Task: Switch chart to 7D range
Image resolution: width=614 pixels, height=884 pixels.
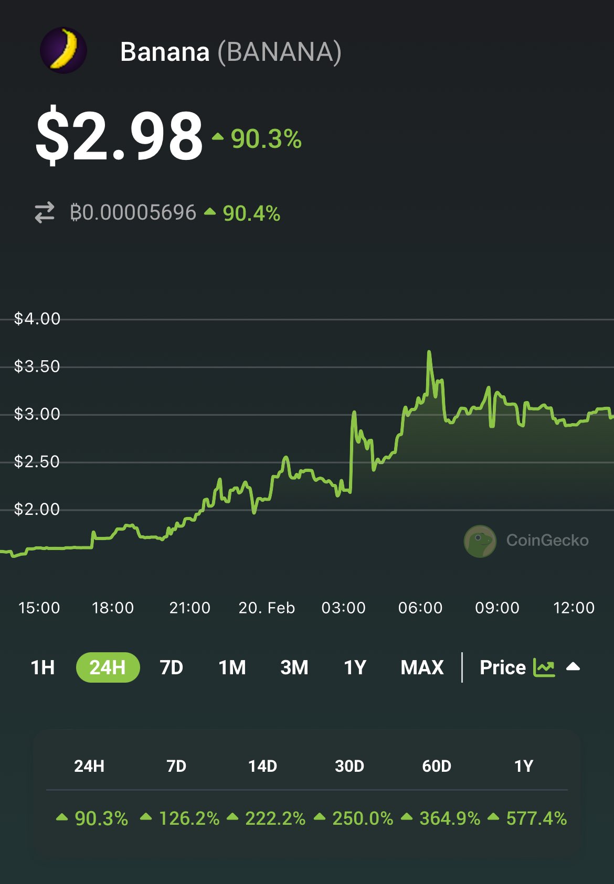Action: coord(171,667)
